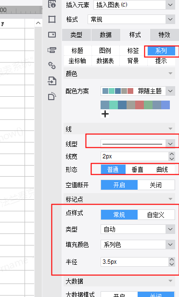This screenshot has width=179, height=297.
Task: Select the 坐标轴 style sub-tab
Action: click(x=77, y=61)
